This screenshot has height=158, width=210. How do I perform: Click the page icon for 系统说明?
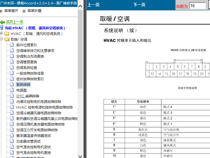point(12,84)
